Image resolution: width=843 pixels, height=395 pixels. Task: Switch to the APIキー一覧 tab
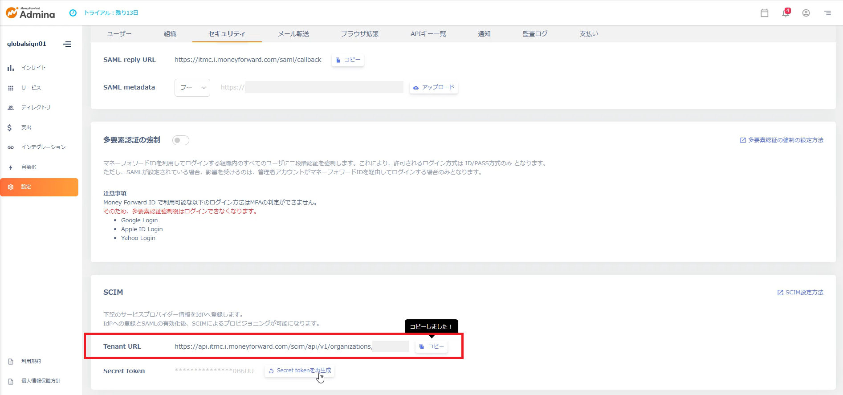pyautogui.click(x=428, y=34)
